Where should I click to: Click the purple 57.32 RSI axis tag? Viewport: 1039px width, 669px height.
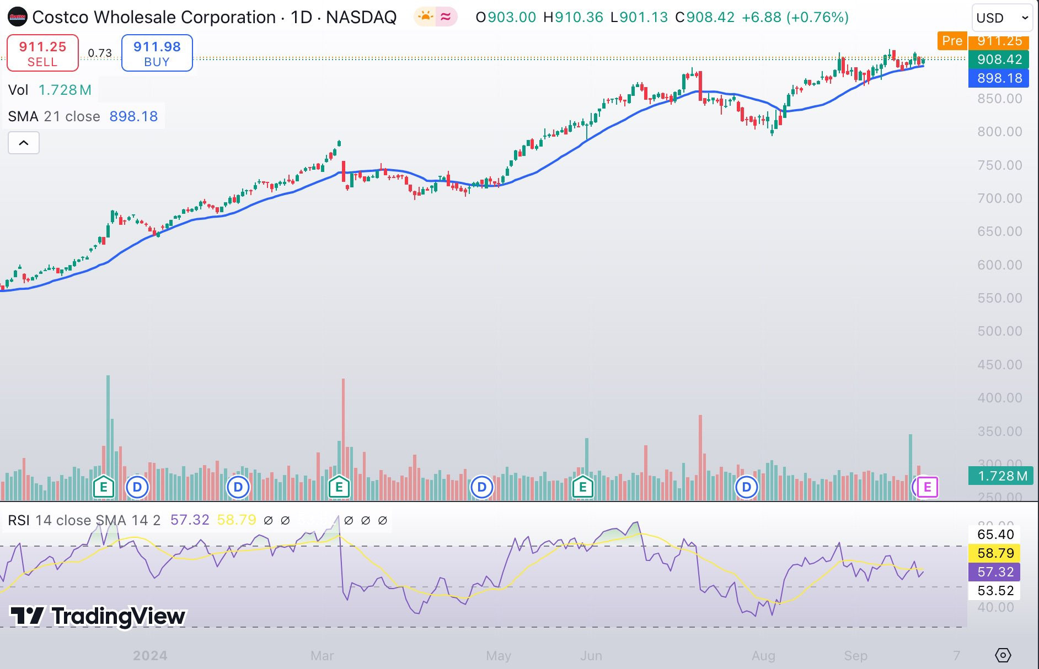(995, 572)
